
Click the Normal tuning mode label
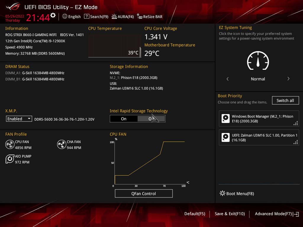258,79
